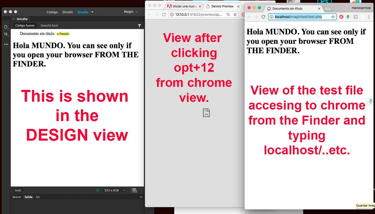This screenshot has width=375, height=214.
Task: Open related file hiworld.html
Action: click(x=49, y=25)
